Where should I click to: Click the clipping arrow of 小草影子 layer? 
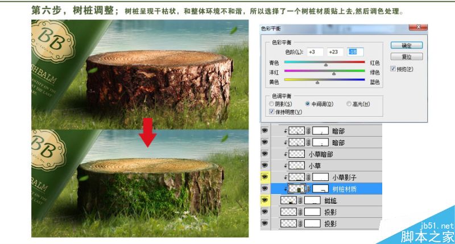click(x=286, y=178)
